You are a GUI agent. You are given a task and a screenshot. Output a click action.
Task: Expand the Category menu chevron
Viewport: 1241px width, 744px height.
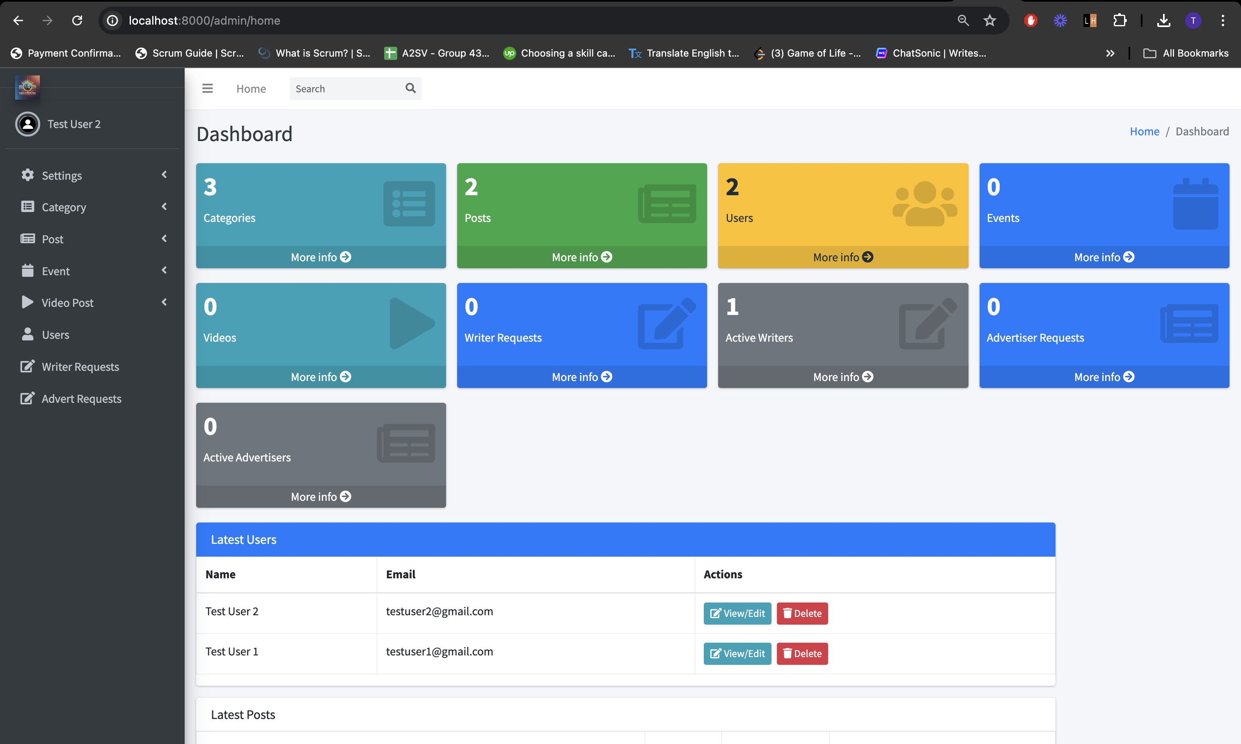click(164, 207)
